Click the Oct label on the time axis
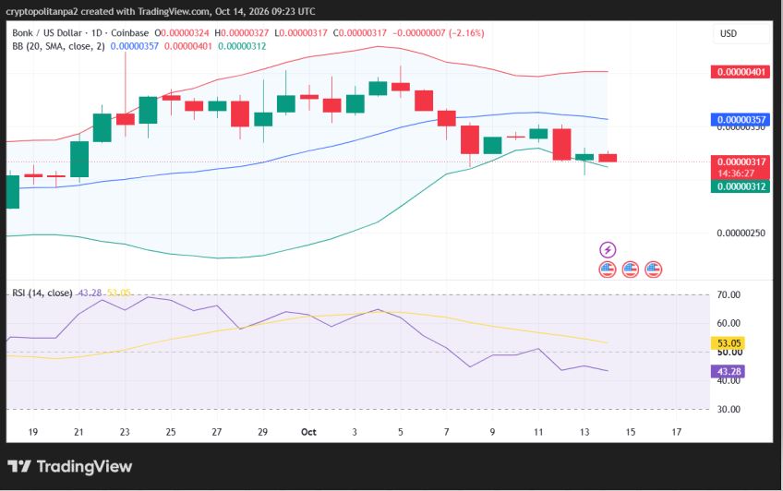783x491 pixels. (308, 432)
